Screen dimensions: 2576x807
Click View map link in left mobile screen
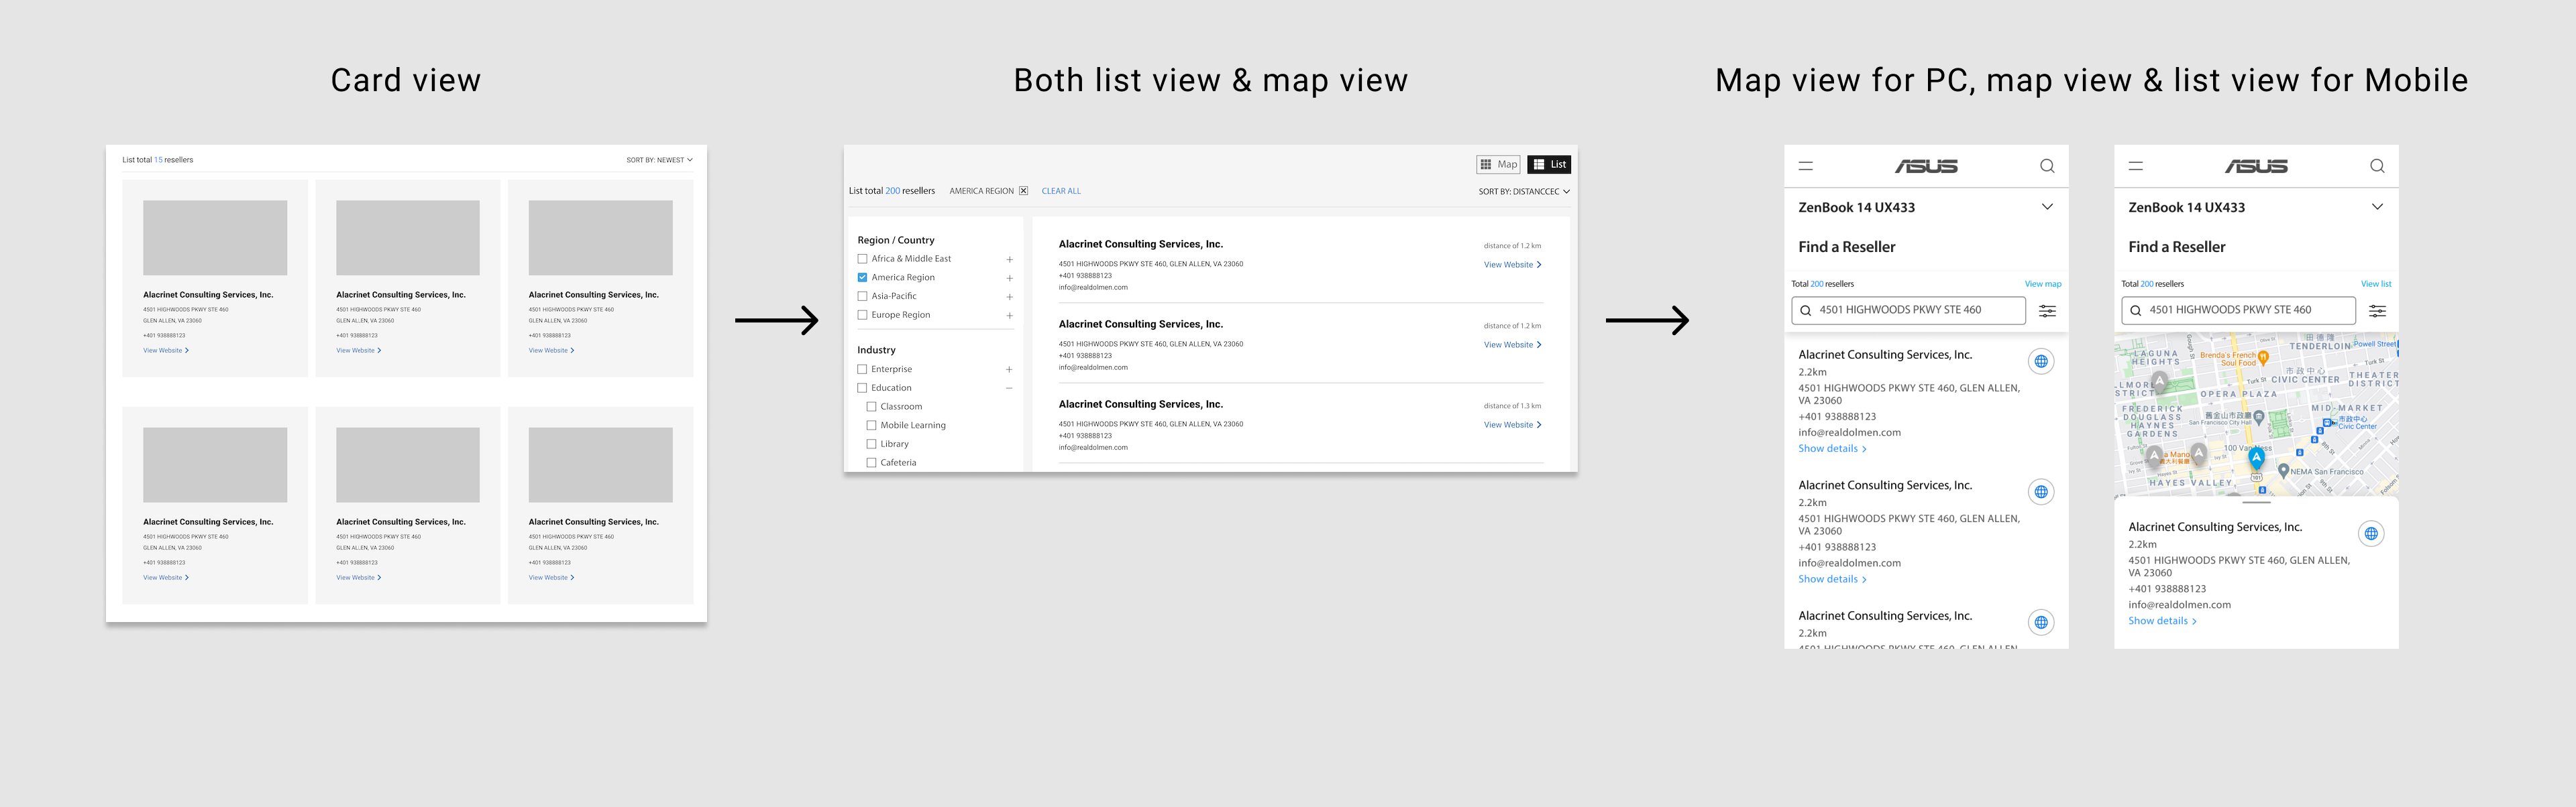[x=2042, y=284]
